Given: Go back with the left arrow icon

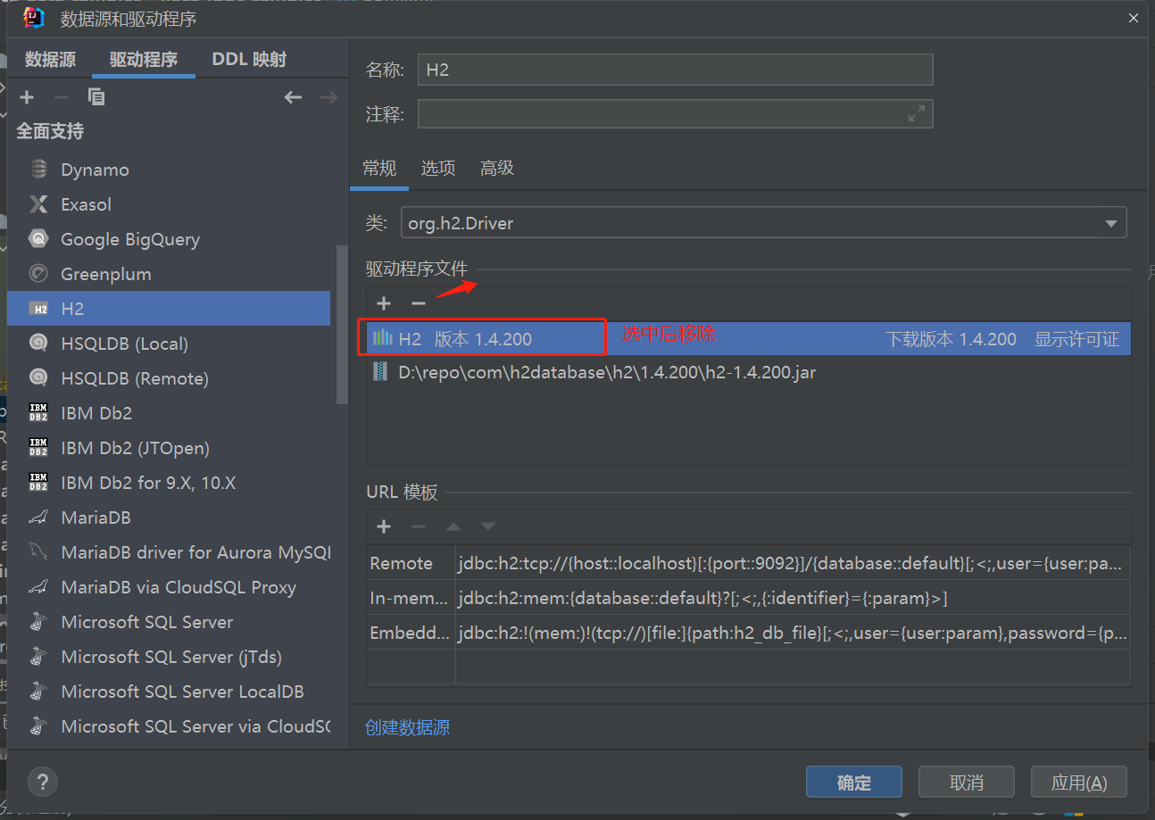Looking at the screenshot, I should 293,97.
